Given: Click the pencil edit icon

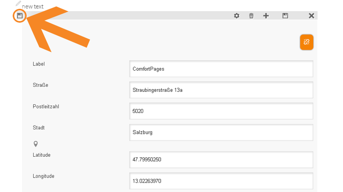Looking at the screenshot, I should click(18, 4).
